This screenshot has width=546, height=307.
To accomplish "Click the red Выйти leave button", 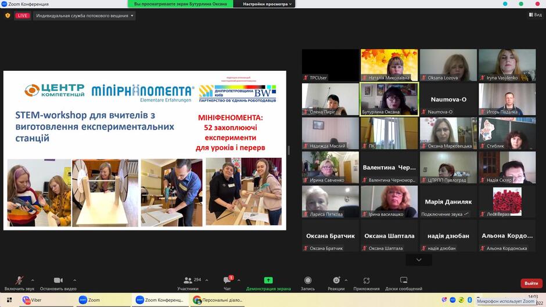I will (x=531, y=283).
